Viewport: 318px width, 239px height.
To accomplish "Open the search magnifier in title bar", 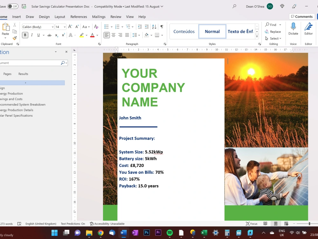I will [234, 6].
